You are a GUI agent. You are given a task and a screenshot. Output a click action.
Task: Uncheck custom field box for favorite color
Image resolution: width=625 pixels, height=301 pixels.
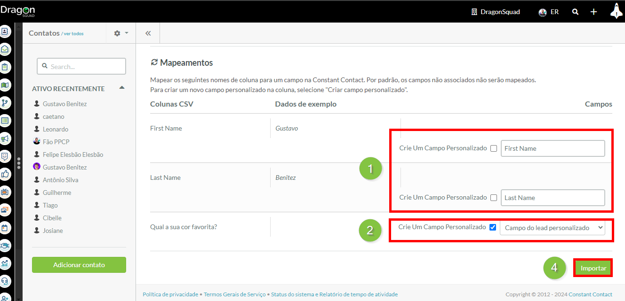pos(493,227)
